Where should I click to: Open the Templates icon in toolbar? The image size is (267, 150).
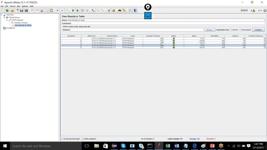pos(8,10)
